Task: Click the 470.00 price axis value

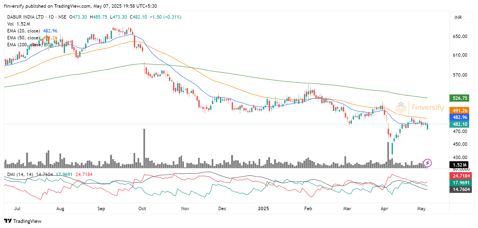Action: pyautogui.click(x=460, y=131)
